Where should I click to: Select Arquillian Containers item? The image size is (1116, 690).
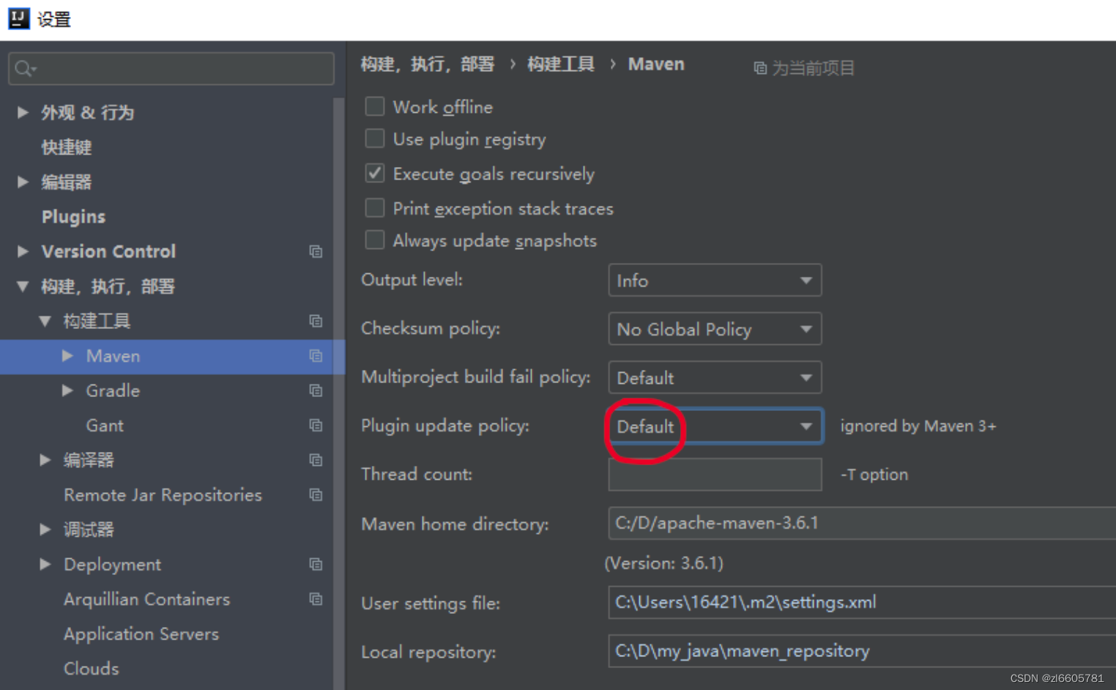pyautogui.click(x=146, y=599)
